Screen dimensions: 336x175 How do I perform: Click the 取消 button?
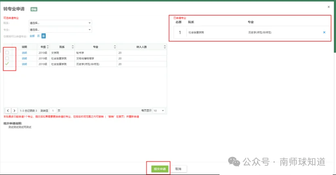pos(178,169)
